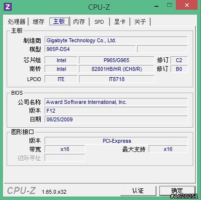The width and height of the screenshot is (201, 200).
Task: Close the CPU-Z window
Action: click(186, 5)
